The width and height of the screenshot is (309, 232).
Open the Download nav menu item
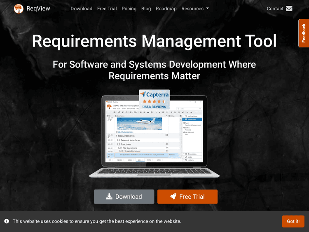coord(82,9)
